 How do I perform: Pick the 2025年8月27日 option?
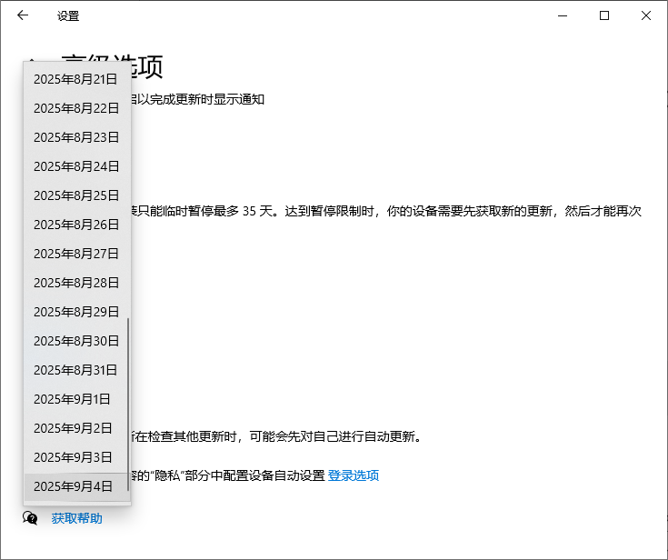click(76, 254)
